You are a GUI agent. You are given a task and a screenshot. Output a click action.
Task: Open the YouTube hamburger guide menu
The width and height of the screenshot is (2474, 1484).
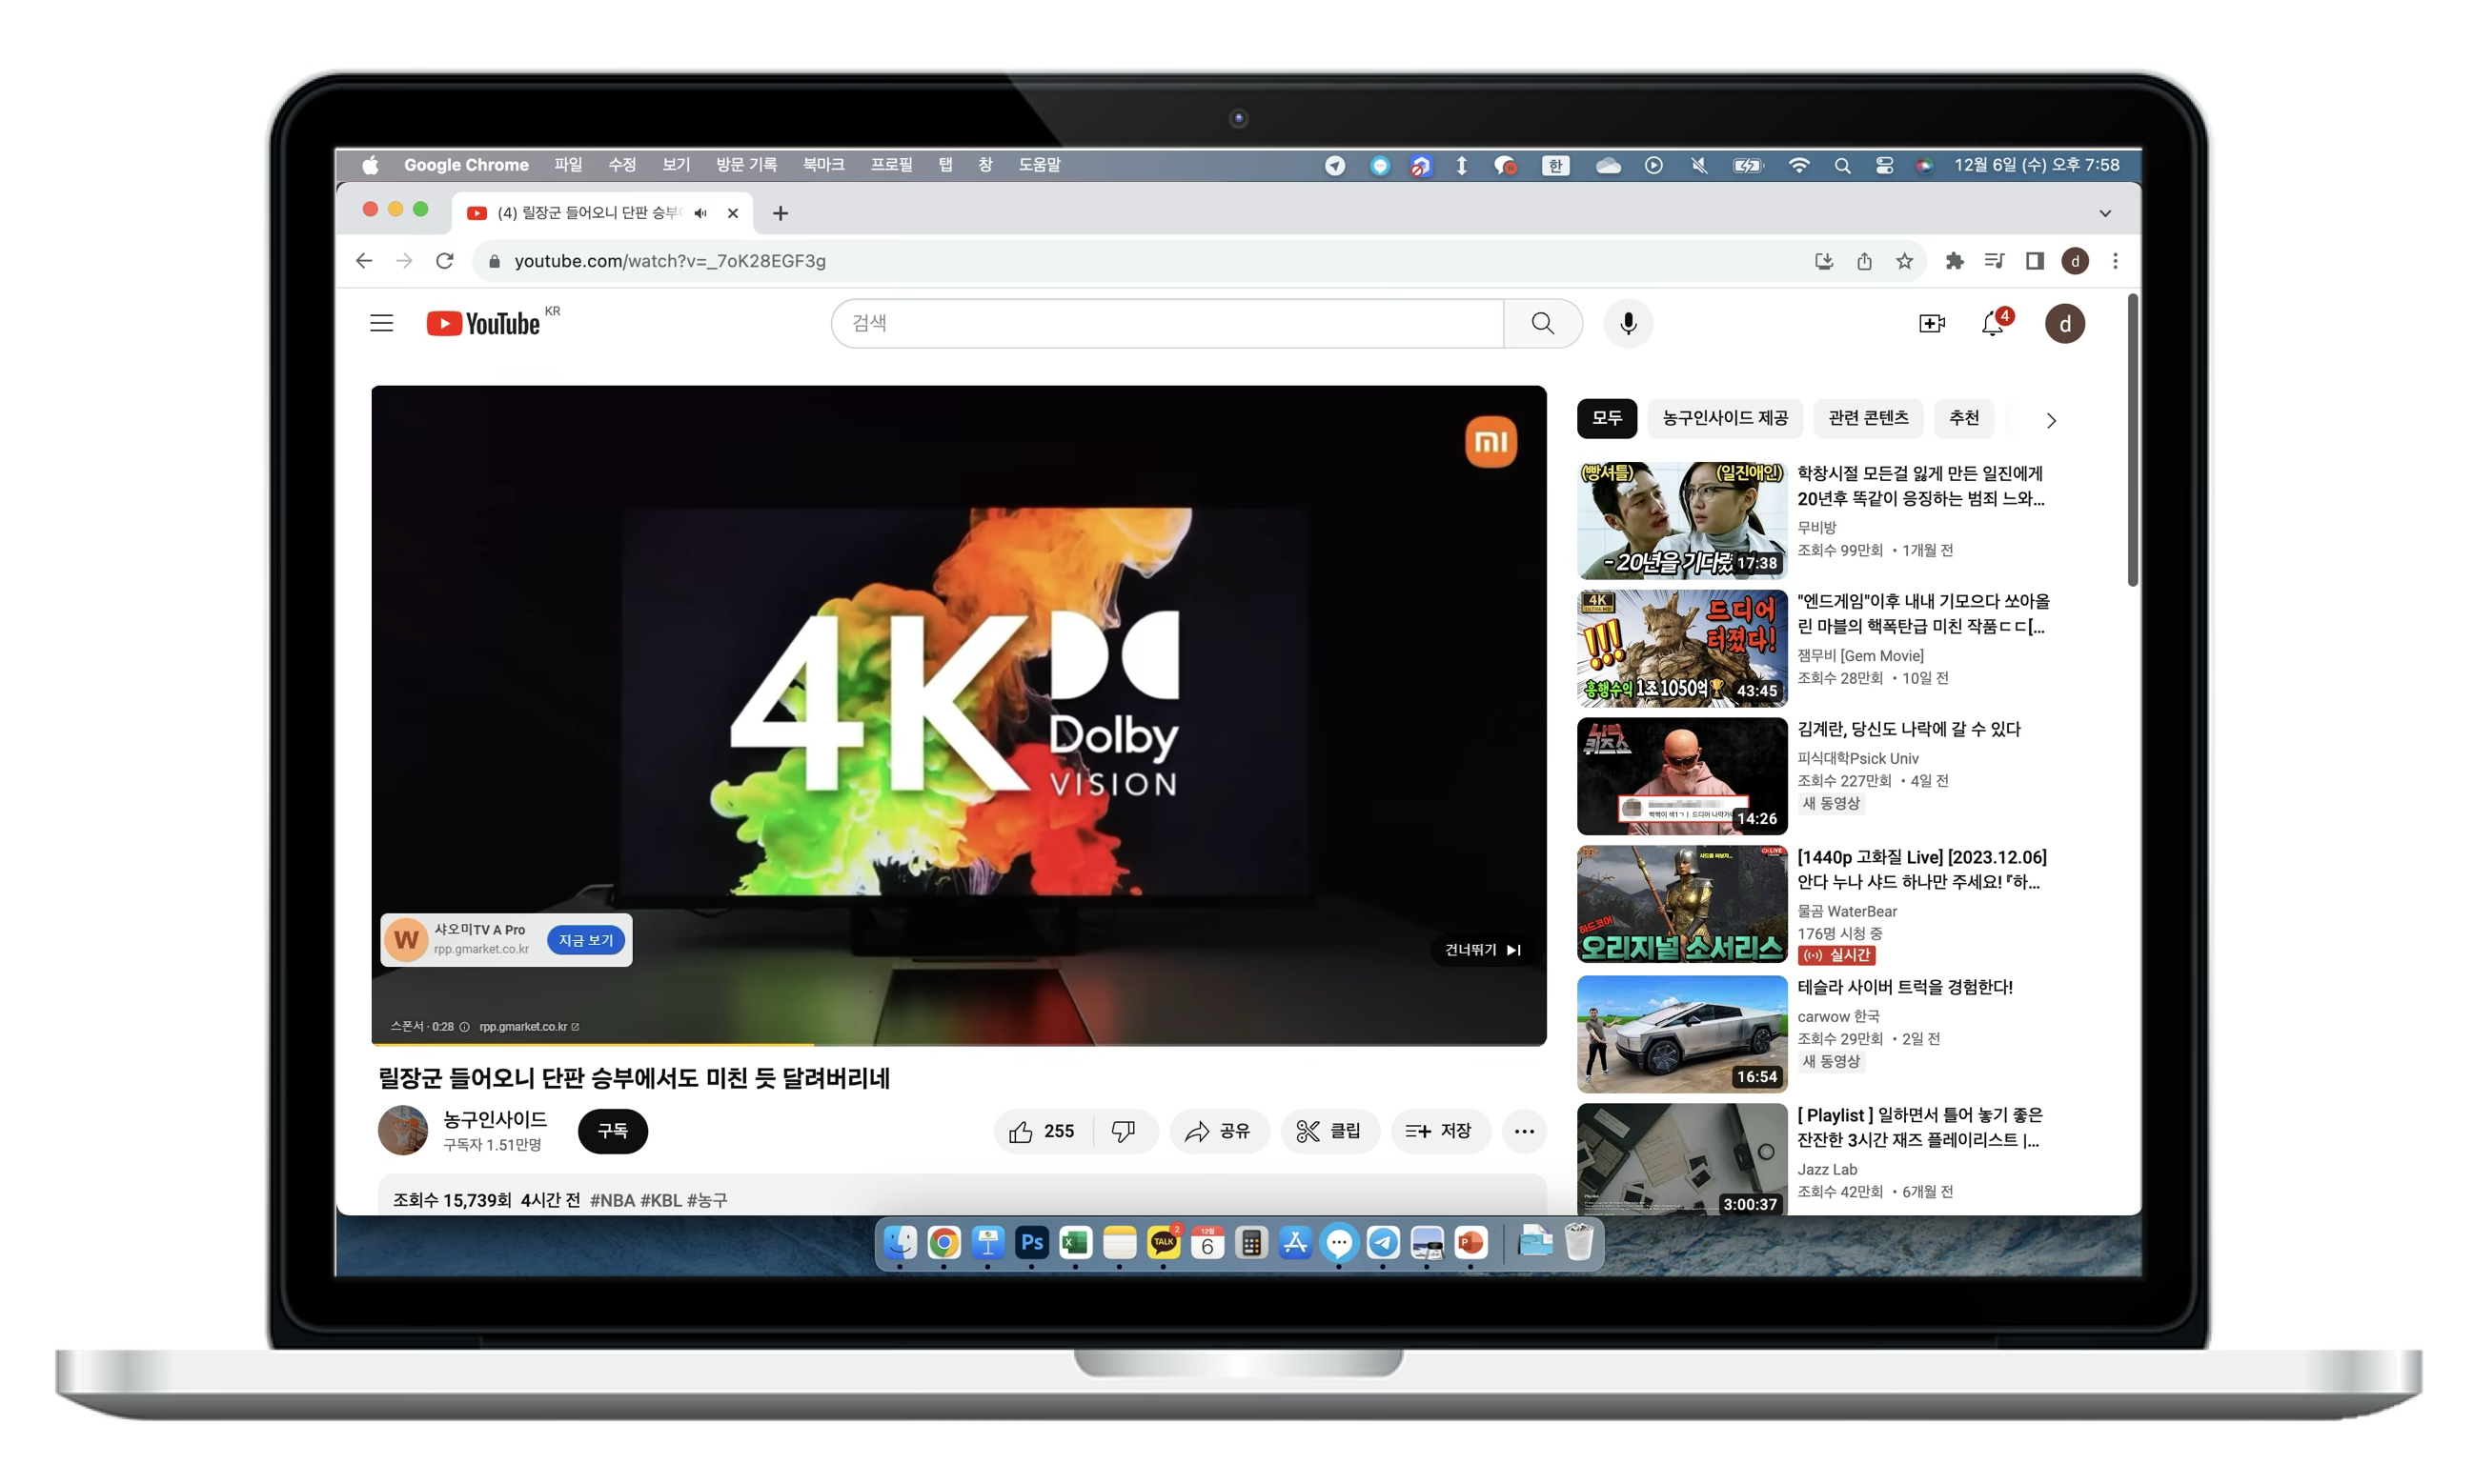[x=381, y=323]
